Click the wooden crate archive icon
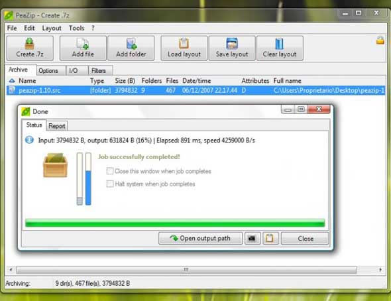391x301 pixels. 55,165
